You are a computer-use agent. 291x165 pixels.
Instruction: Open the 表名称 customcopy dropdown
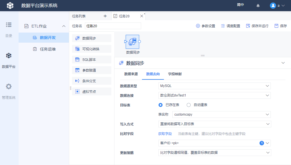click(x=221, y=114)
